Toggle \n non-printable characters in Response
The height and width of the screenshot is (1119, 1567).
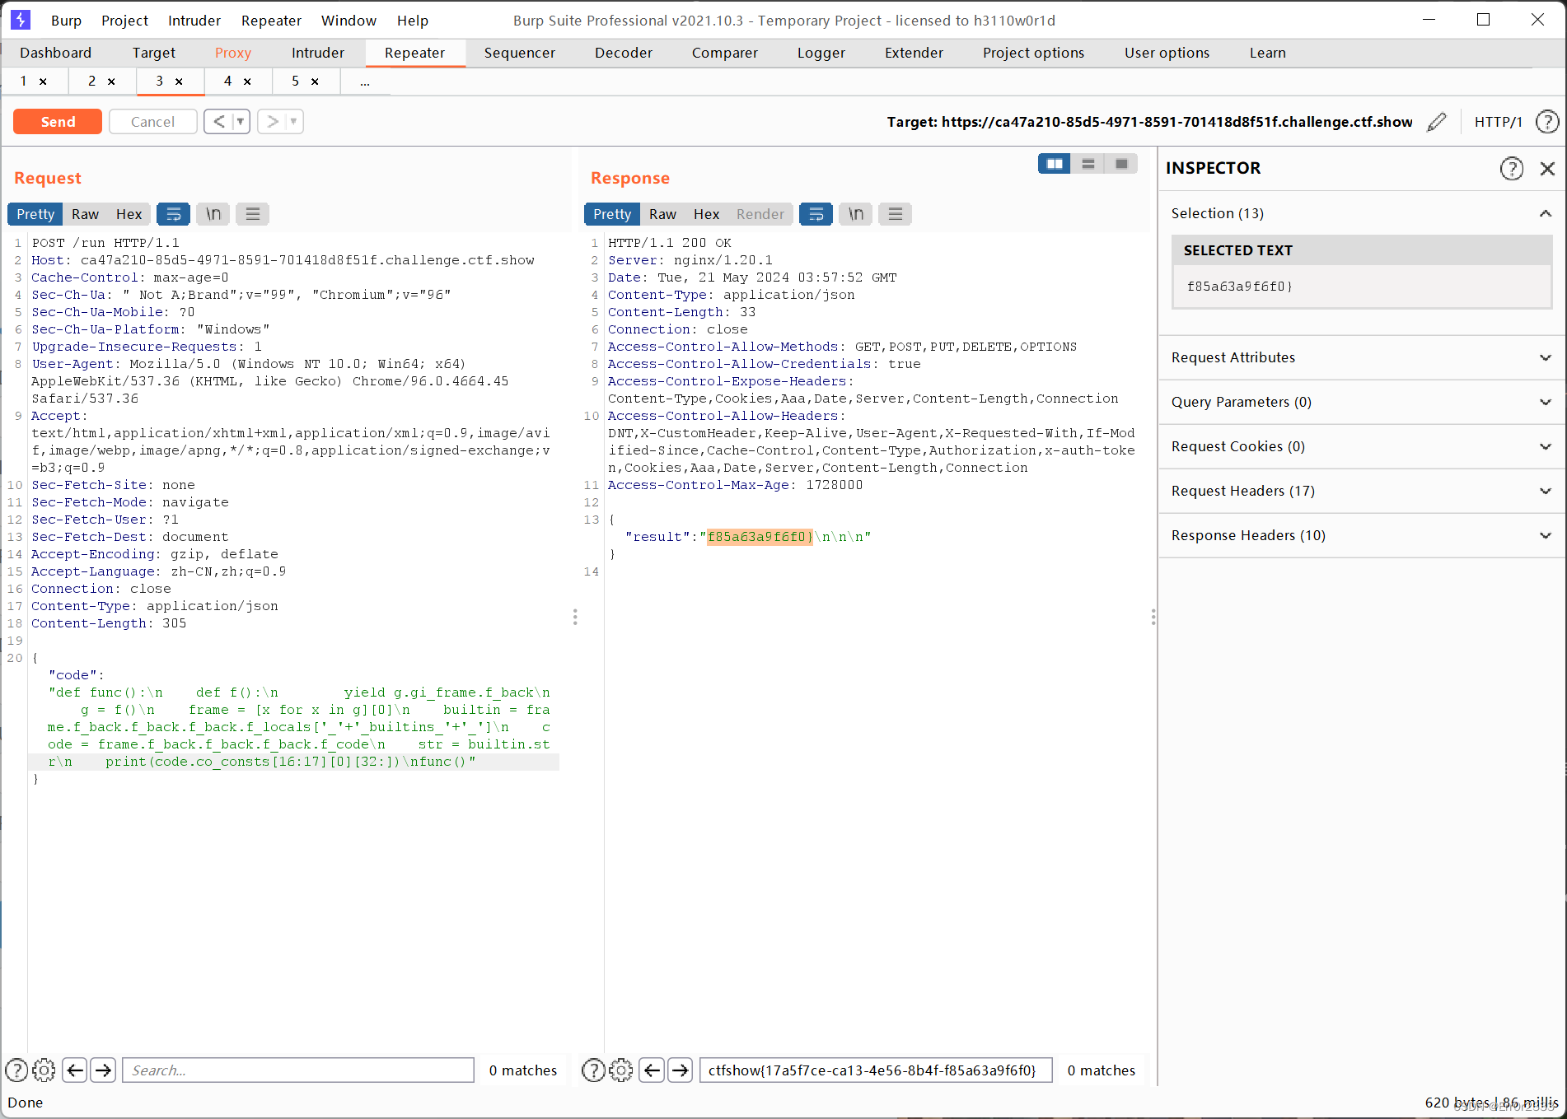[855, 214]
